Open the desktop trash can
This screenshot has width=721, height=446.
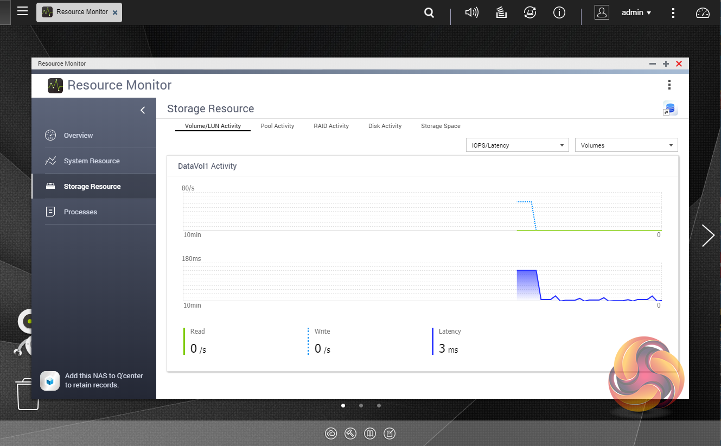pyautogui.click(x=27, y=394)
